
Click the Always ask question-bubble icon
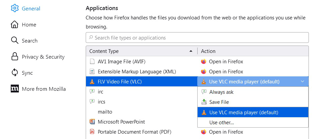pyautogui.click(x=204, y=92)
